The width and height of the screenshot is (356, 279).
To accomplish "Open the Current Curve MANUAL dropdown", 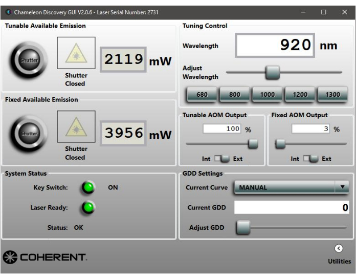I will pyautogui.click(x=292, y=187).
